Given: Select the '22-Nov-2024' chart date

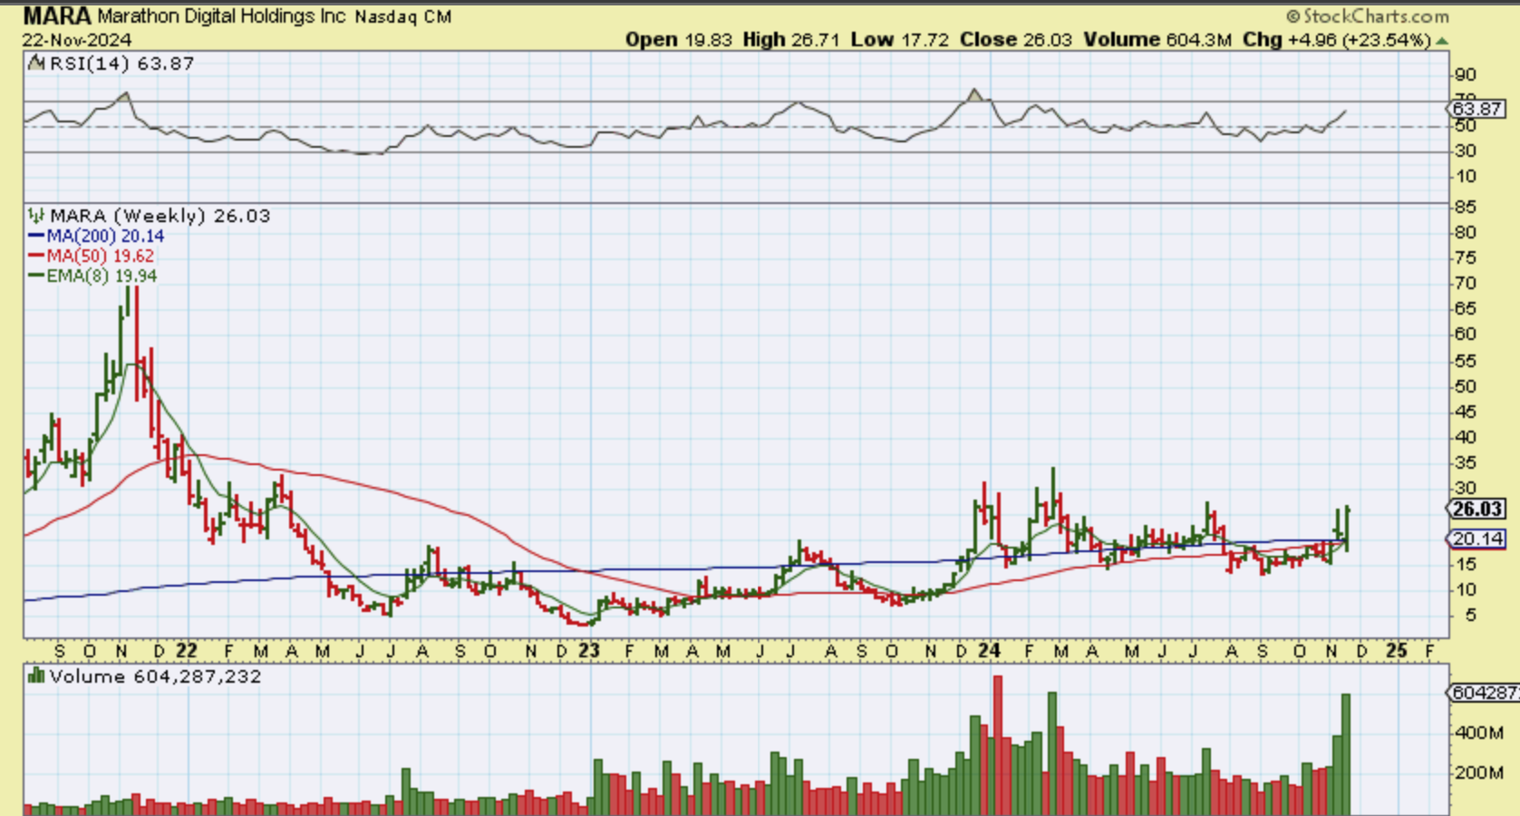Looking at the screenshot, I should pyautogui.click(x=77, y=40).
